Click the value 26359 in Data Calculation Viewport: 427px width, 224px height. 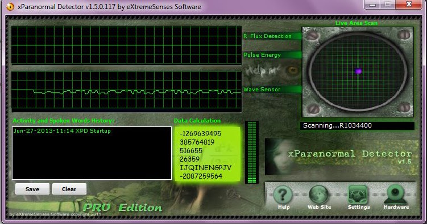click(189, 159)
